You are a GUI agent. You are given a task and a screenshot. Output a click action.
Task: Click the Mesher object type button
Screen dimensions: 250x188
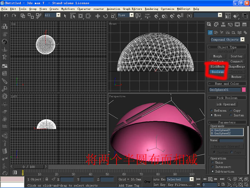[x=236, y=77]
